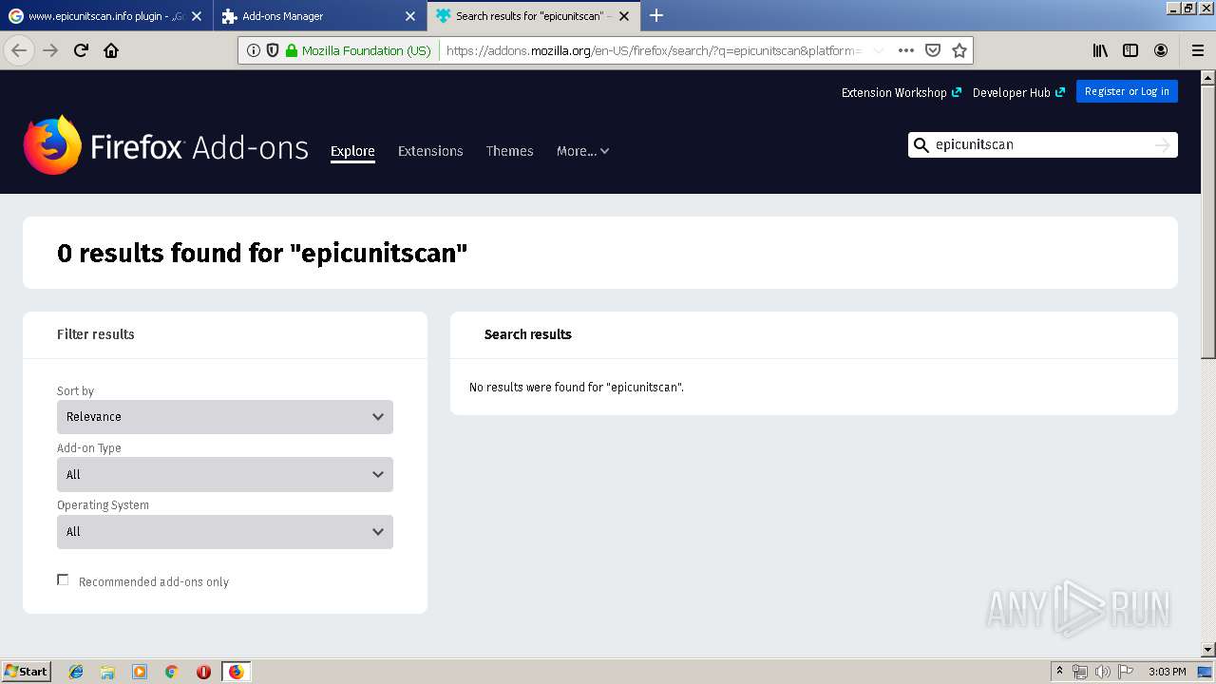Viewport: 1216px width, 684px height.
Task: Open Opera from taskbar
Action: (203, 672)
